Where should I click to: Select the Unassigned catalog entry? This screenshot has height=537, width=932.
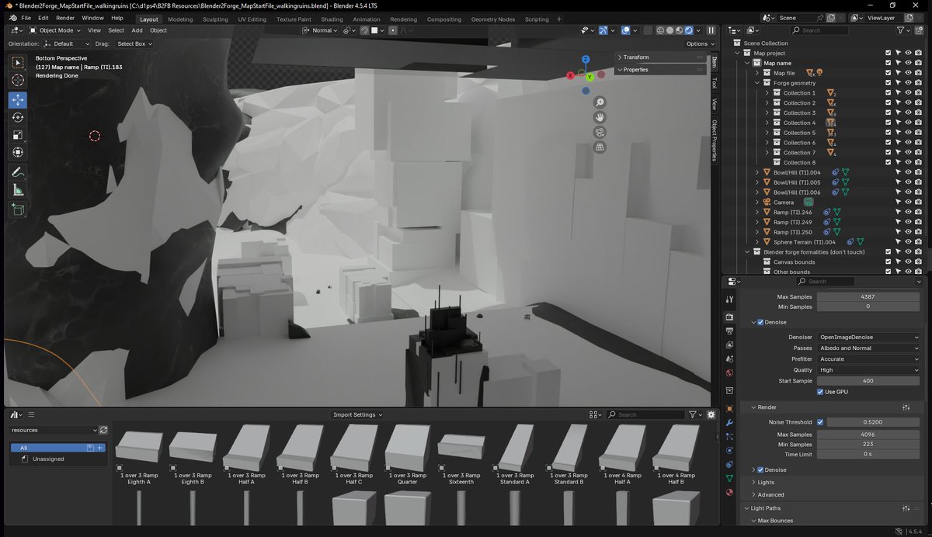[x=48, y=459]
